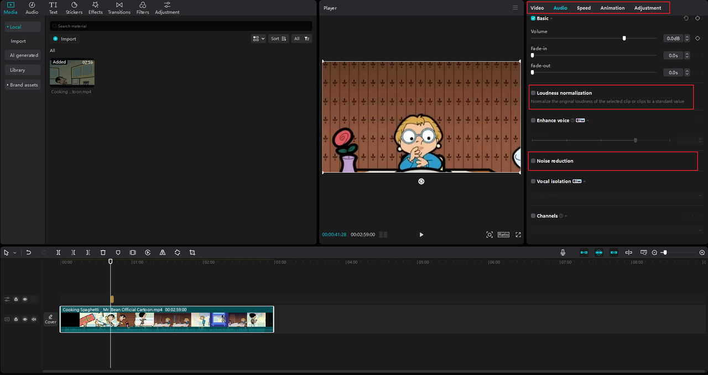The width and height of the screenshot is (708, 375).
Task: Open the Stickers panel
Action: tap(74, 8)
